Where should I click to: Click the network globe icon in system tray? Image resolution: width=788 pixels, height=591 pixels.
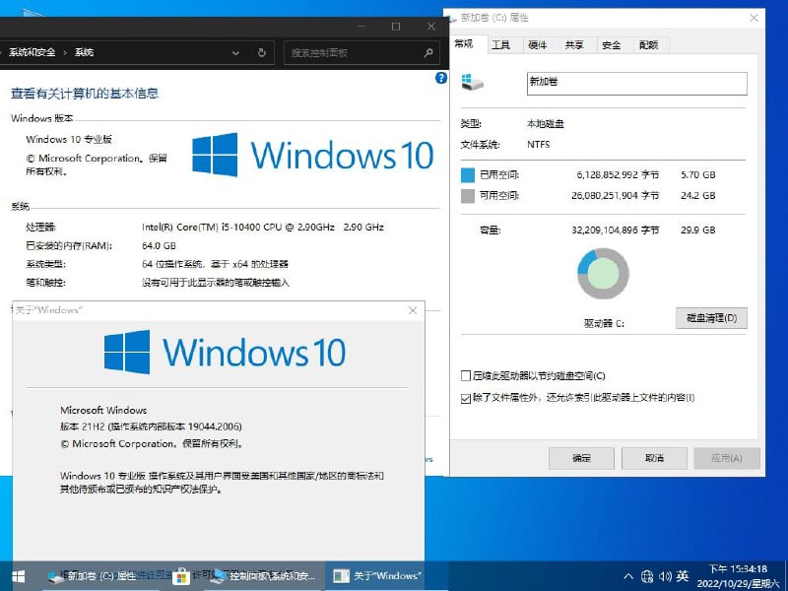[x=648, y=575]
